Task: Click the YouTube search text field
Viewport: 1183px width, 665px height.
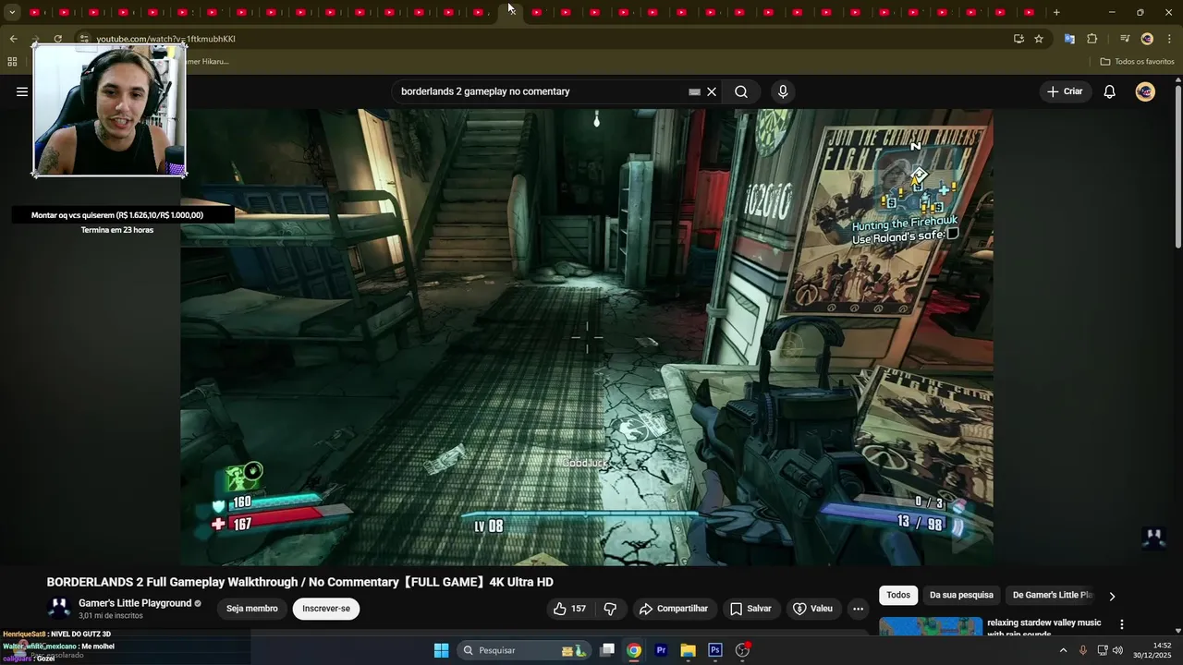Action: pos(541,91)
